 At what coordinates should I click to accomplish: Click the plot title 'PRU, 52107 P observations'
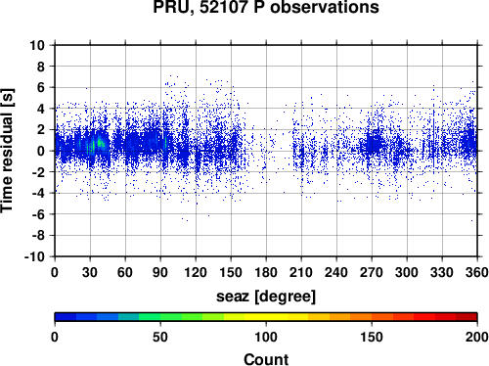tap(266, 7)
